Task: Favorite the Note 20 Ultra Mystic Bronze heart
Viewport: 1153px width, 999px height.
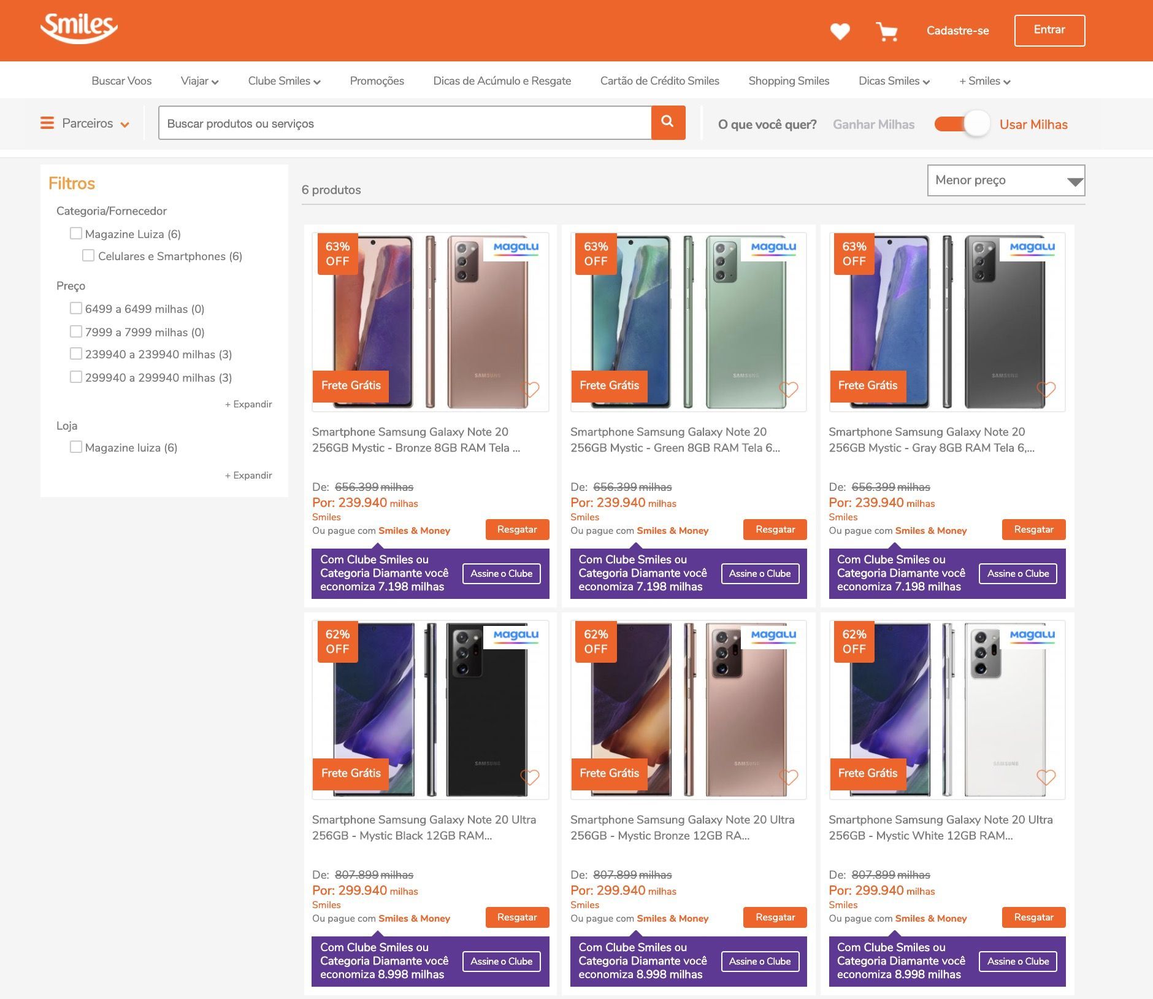Action: 788,777
